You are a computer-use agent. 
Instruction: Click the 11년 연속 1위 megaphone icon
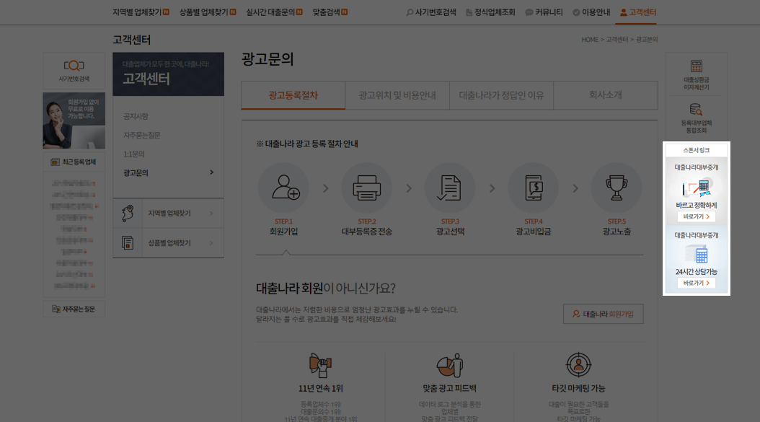[x=319, y=366]
